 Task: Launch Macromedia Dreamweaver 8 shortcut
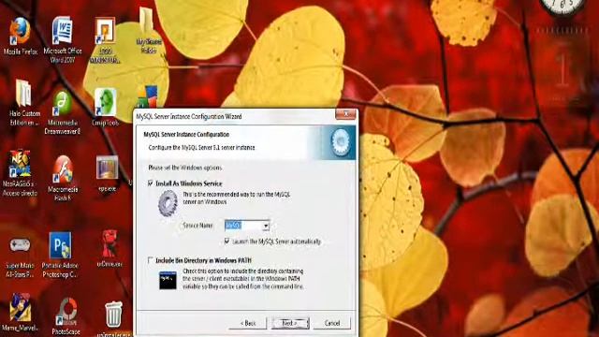coord(63,112)
